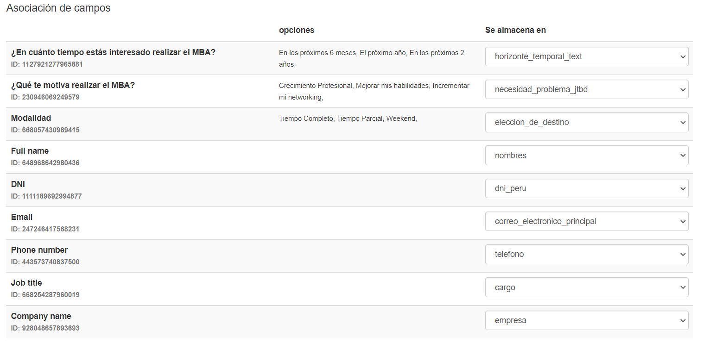703x343 pixels.
Task: Click the DNI field label
Action: click(x=18, y=184)
